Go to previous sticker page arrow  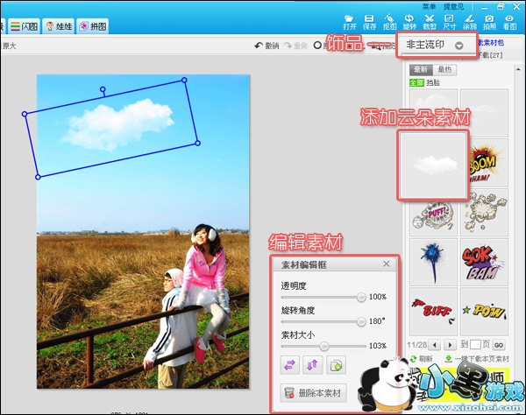point(435,344)
